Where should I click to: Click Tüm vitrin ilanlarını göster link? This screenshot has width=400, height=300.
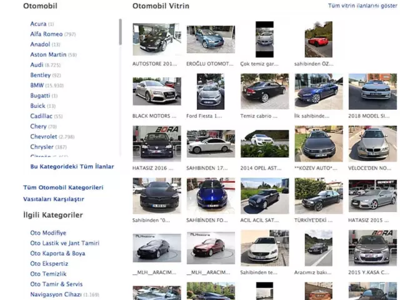[362, 6]
